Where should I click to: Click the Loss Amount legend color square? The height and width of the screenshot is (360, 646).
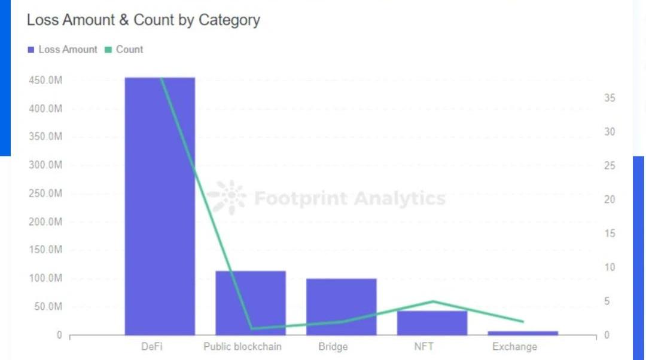coord(31,50)
